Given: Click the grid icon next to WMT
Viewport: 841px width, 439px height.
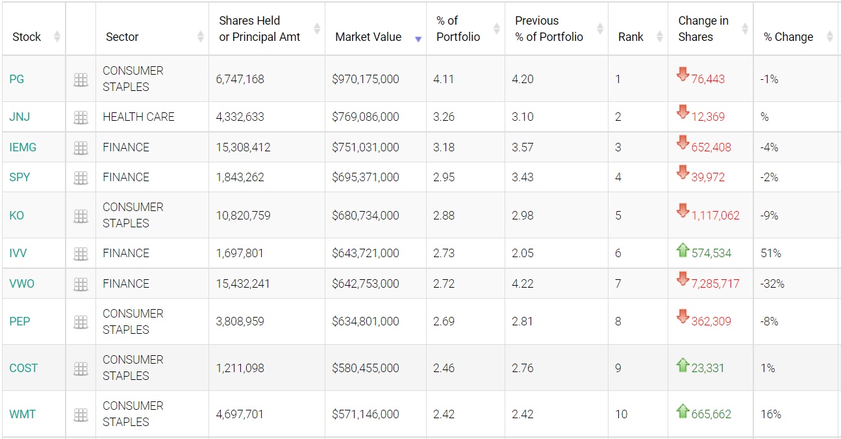Looking at the screenshot, I should [81, 415].
